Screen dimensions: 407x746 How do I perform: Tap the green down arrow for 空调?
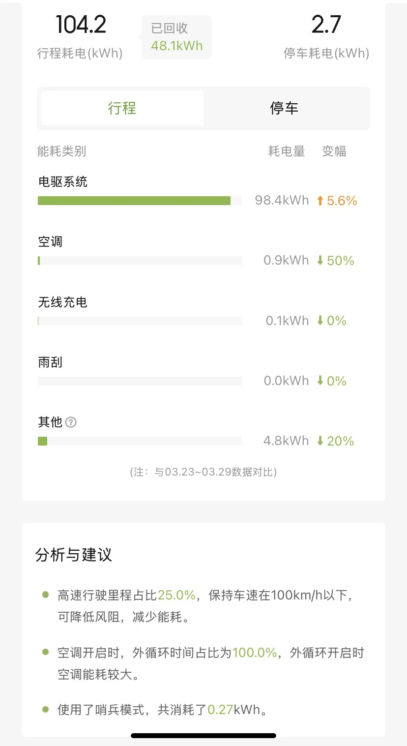(320, 261)
